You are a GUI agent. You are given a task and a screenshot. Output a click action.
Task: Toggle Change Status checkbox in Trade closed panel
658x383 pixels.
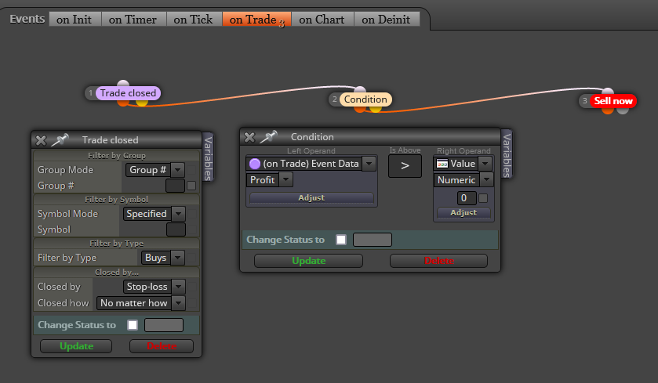133,325
